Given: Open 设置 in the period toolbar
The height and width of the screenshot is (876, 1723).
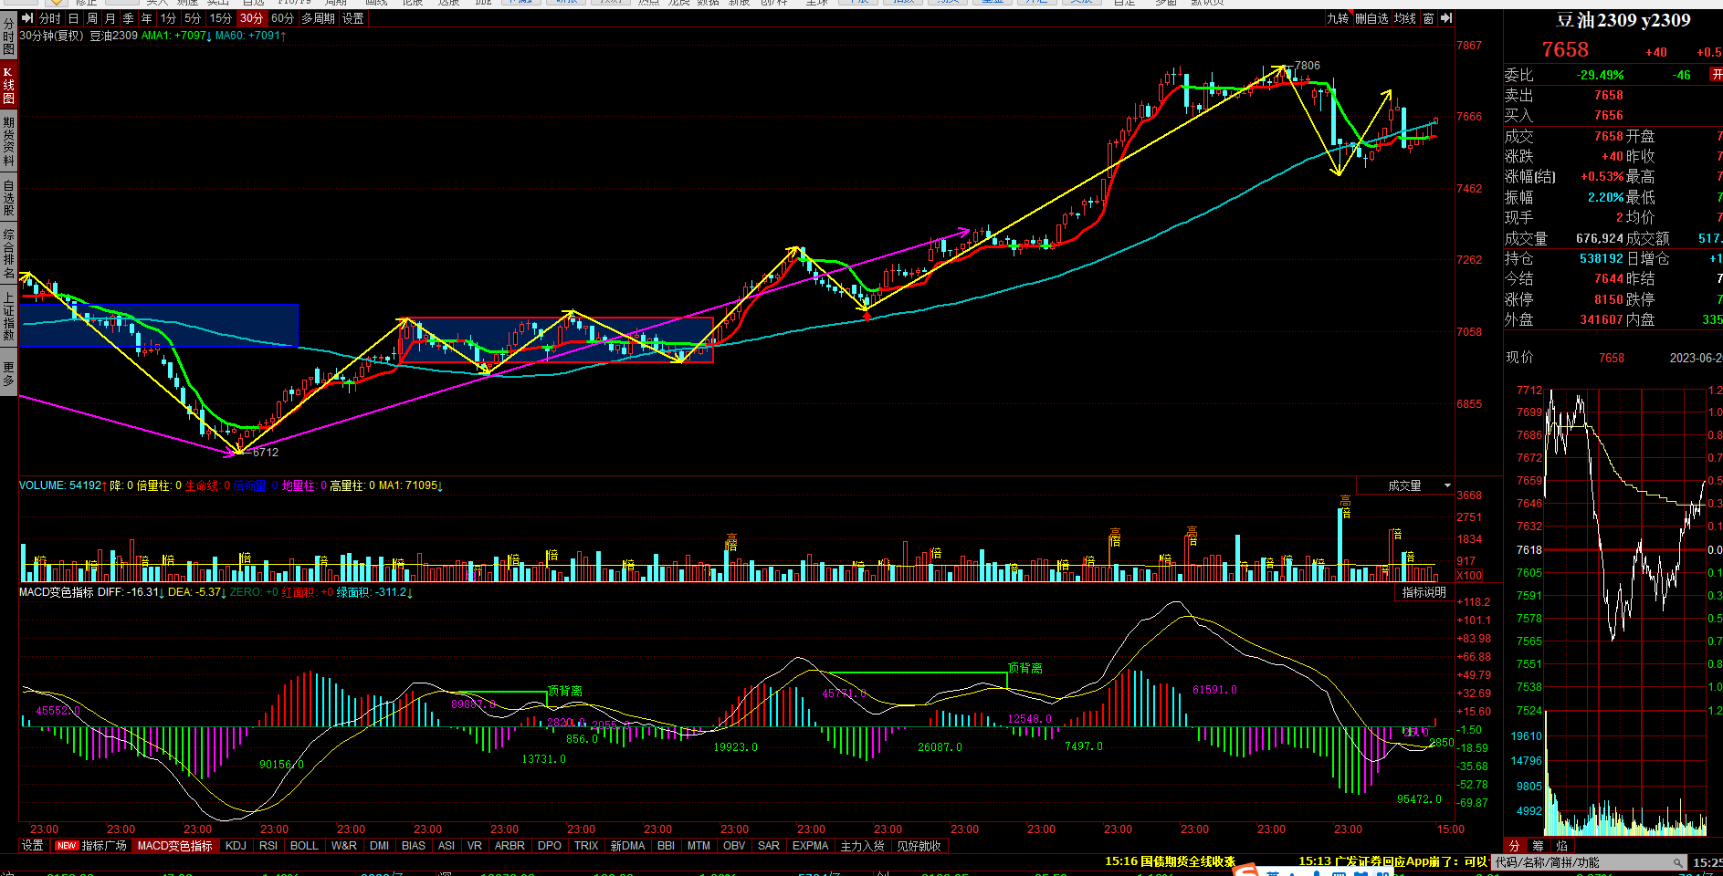Looking at the screenshot, I should tap(353, 18).
